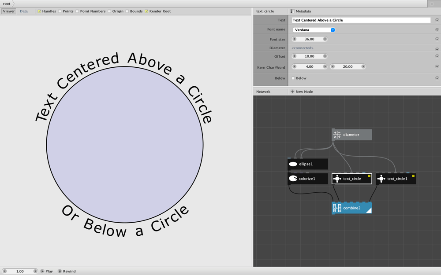Click the text_circle node icon
Viewport: 441px width, 275px height.
click(337, 179)
